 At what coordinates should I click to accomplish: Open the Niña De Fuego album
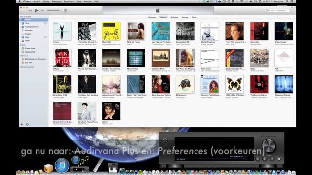(136, 31)
